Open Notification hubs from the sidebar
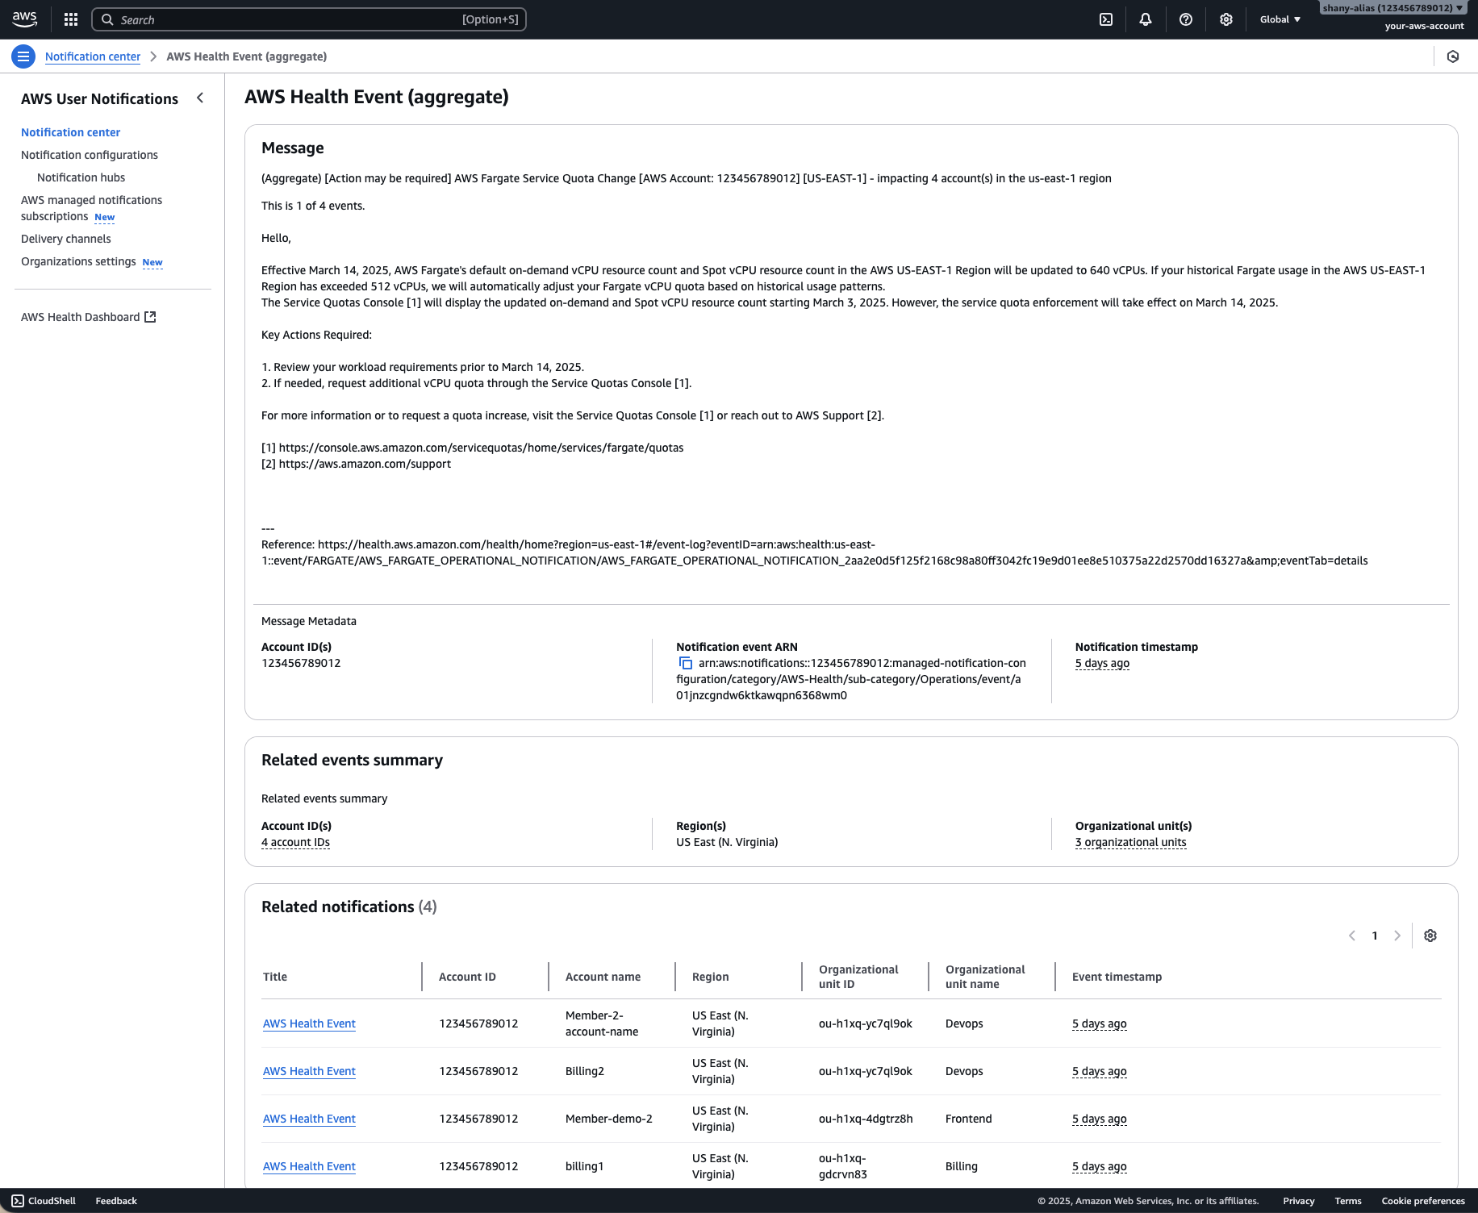 click(x=81, y=177)
